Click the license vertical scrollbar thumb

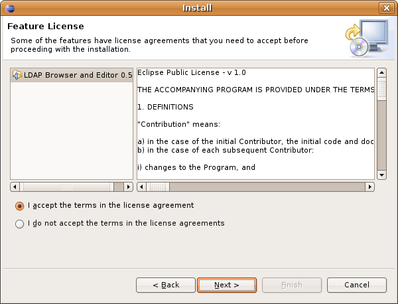[381, 89]
